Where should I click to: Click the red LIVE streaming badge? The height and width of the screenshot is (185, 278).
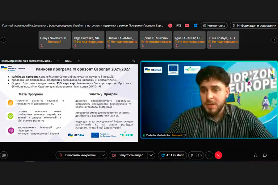187,26
